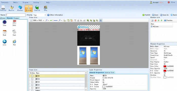Toggle Hidden checkbox for first 窗口3 row
This screenshot has height=91, width=177.
[x=32, y=85]
